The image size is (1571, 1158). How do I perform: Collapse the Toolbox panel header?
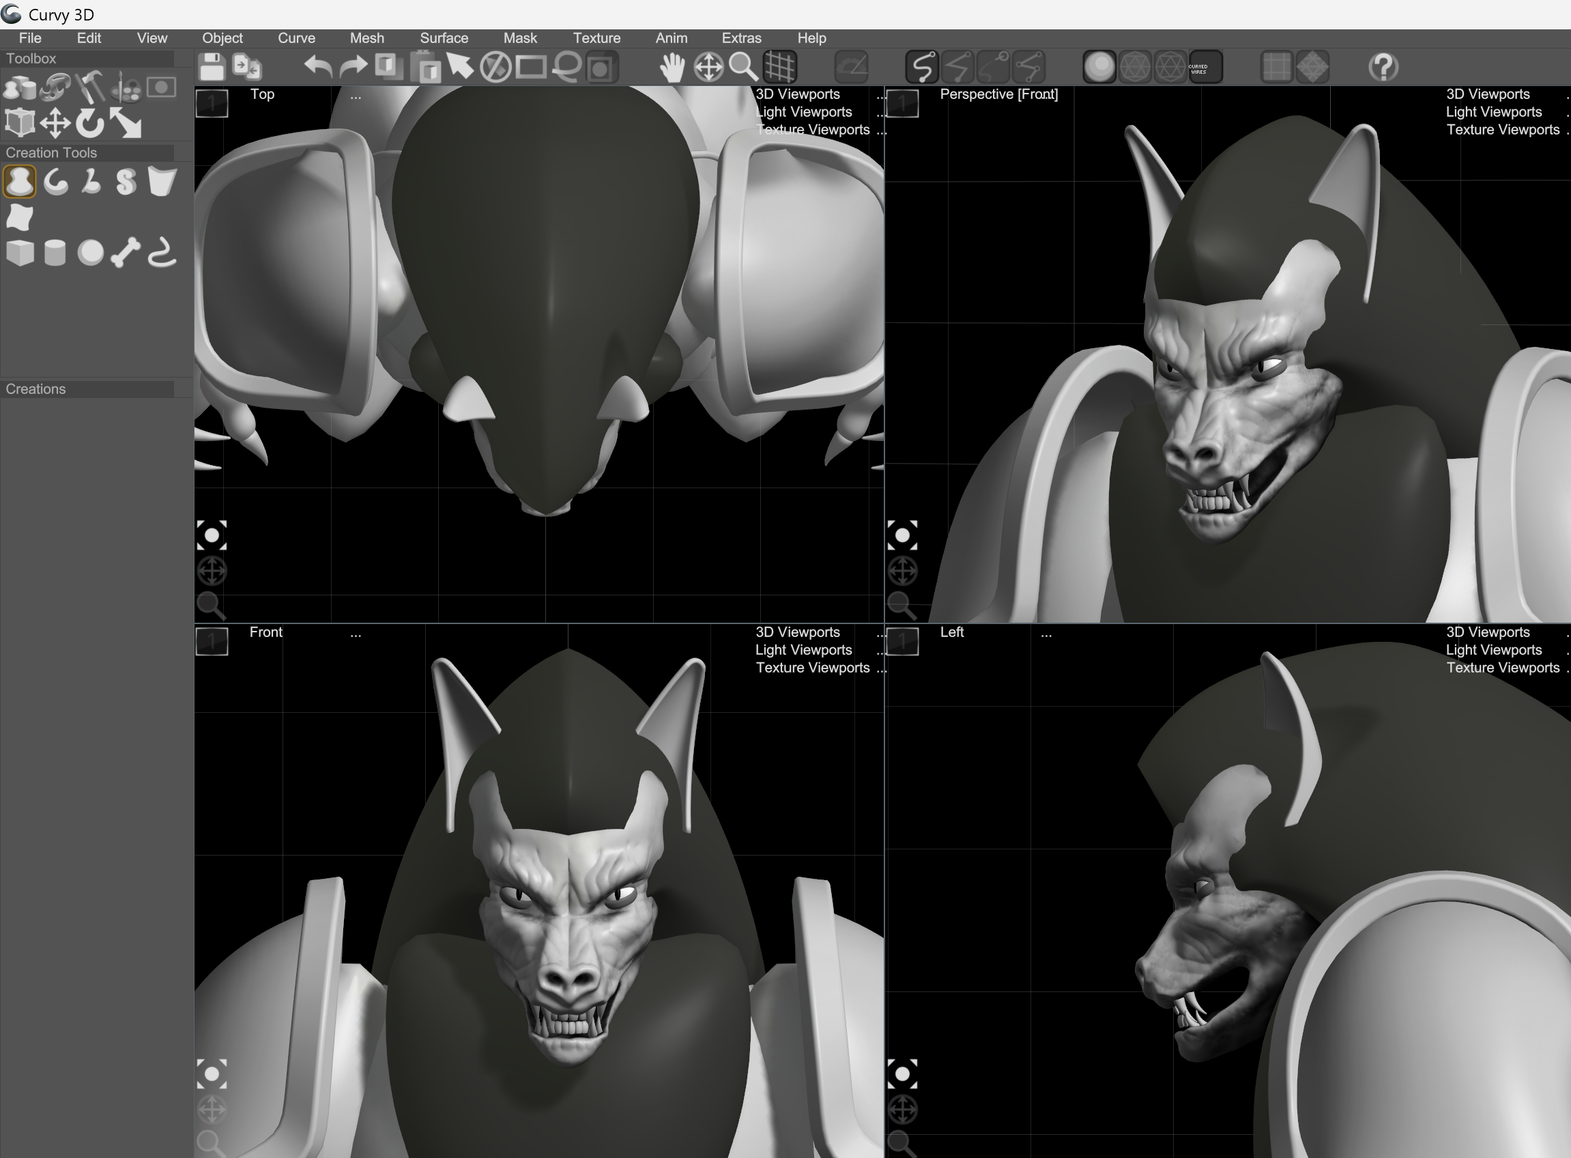coord(88,59)
